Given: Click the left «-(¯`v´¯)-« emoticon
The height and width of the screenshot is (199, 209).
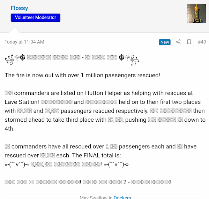Looking at the screenshot, I should [x=17, y=164].
